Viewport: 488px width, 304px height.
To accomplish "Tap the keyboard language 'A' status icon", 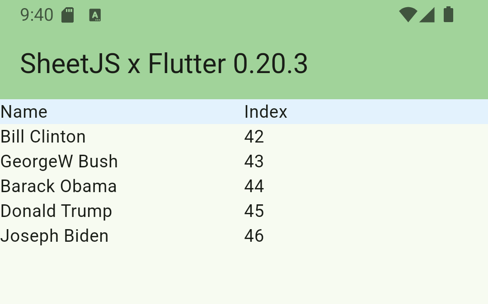I will pyautogui.click(x=95, y=15).
